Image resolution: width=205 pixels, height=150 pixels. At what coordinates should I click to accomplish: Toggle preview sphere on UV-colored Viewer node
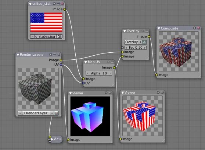click(x=110, y=93)
